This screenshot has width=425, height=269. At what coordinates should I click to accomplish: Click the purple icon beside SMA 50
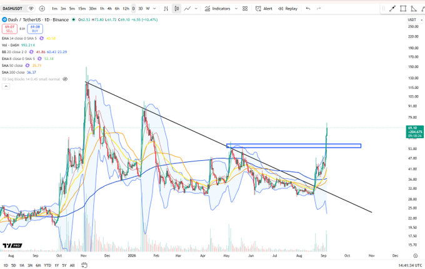pos(27,66)
